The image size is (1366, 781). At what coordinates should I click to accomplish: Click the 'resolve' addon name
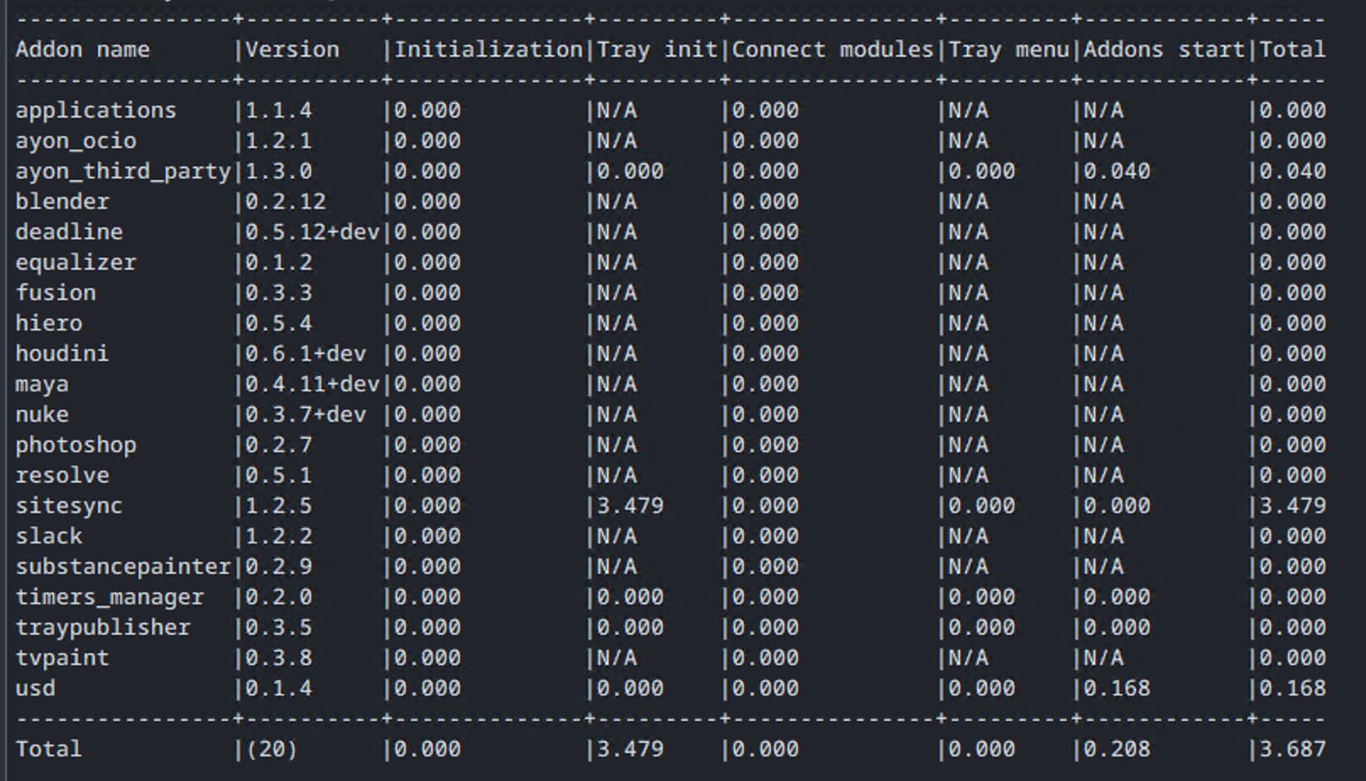point(63,476)
